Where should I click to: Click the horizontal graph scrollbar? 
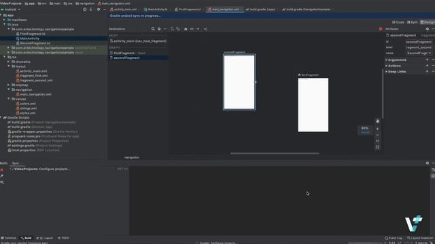click(x=275, y=153)
